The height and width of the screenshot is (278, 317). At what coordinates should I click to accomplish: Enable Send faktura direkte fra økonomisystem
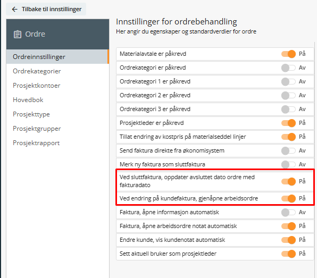(288, 151)
